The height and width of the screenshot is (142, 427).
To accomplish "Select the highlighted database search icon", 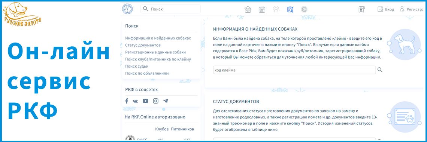I will click(x=290, y=9).
